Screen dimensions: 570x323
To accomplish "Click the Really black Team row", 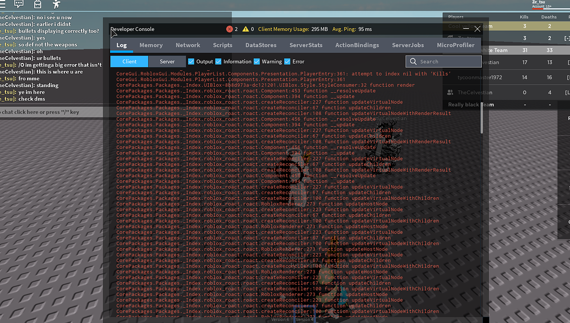I will click(x=506, y=105).
